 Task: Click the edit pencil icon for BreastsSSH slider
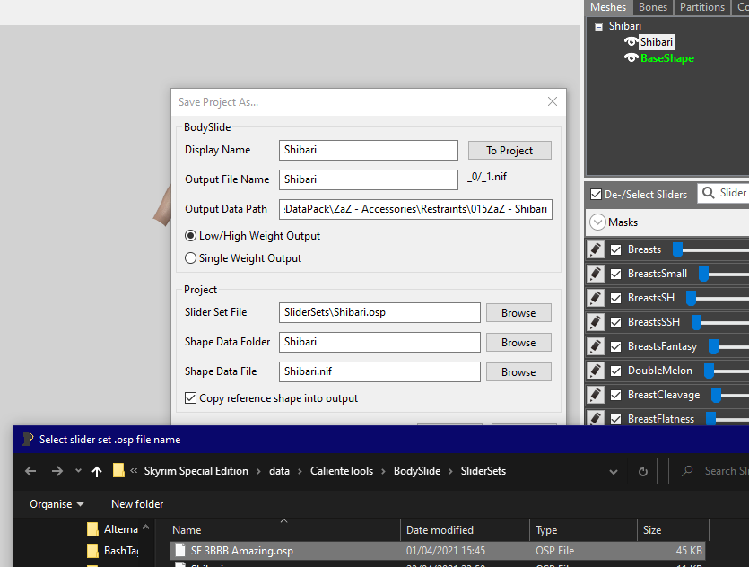click(x=596, y=322)
